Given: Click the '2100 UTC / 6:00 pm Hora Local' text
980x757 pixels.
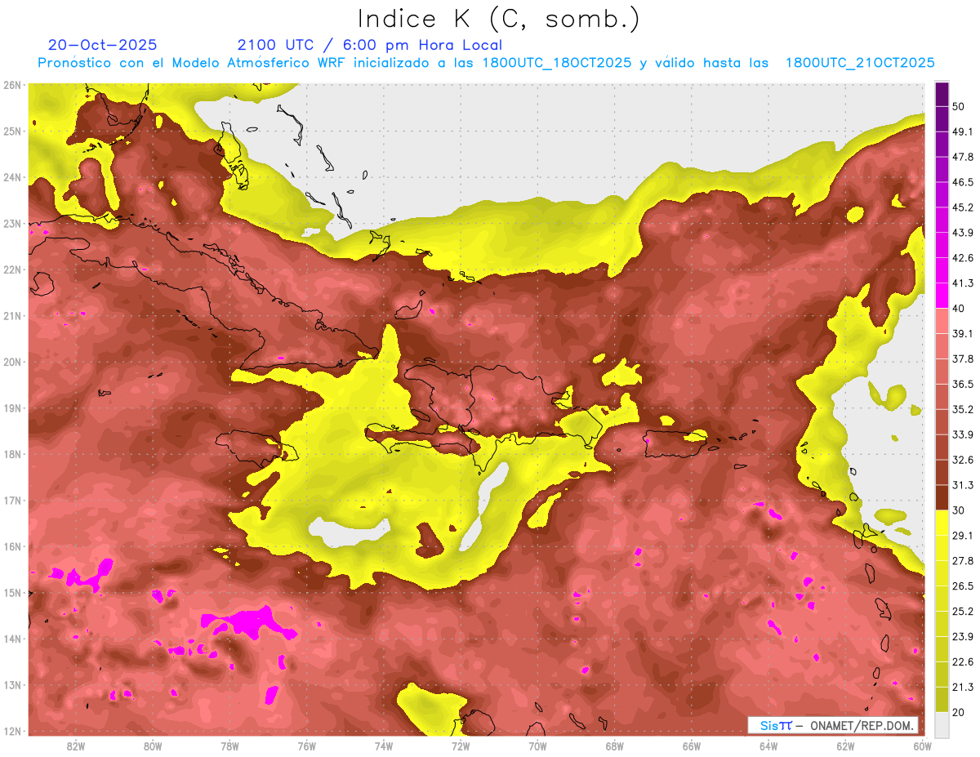Looking at the screenshot, I should click(369, 45).
